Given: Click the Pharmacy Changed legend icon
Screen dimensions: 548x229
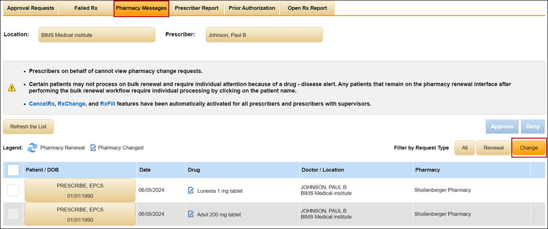Looking at the screenshot, I should pos(93,148).
